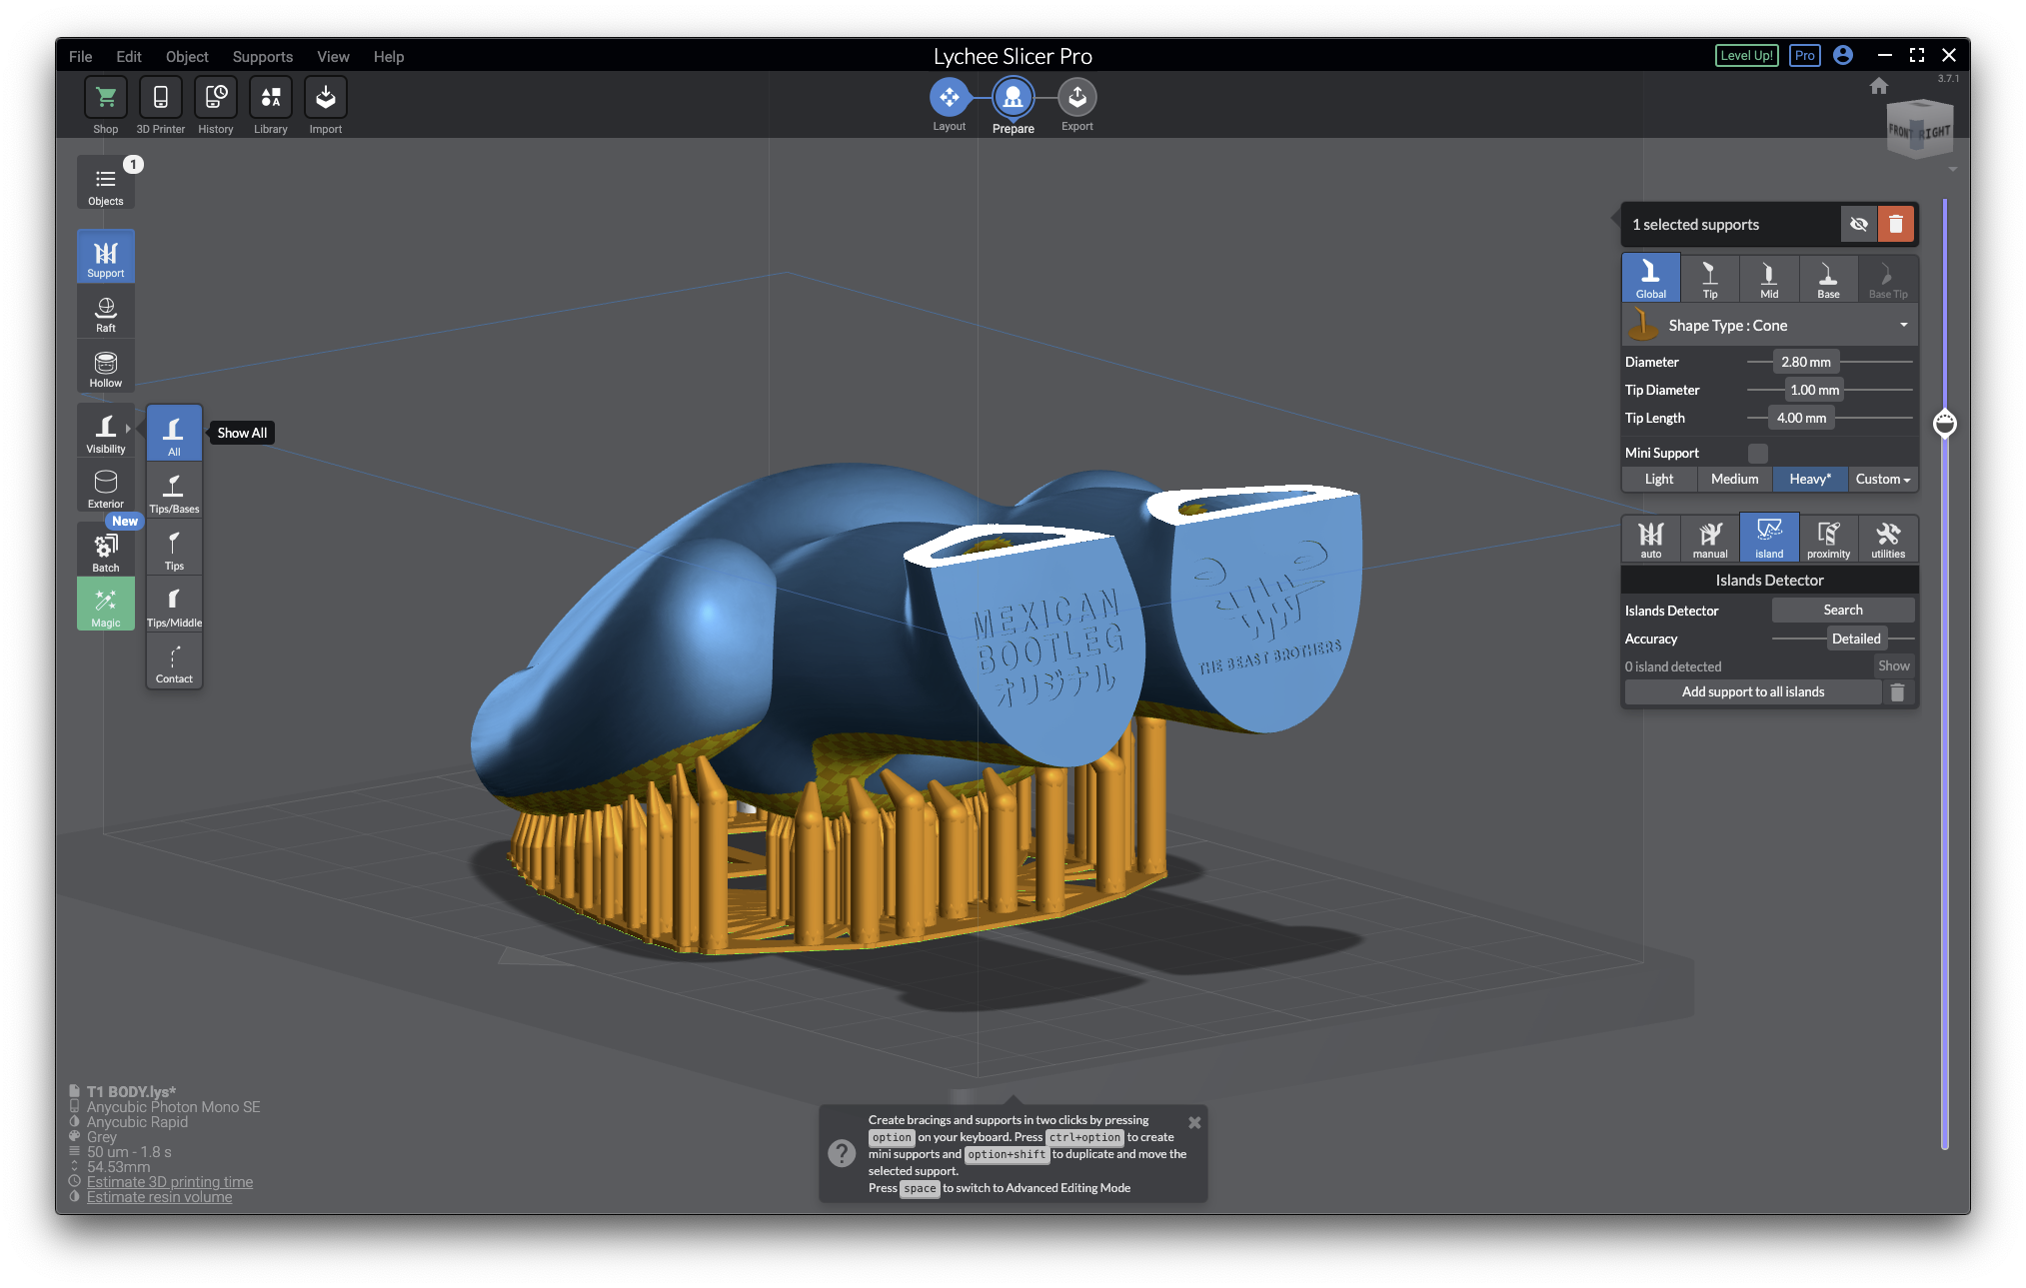
Task: Expand the Shape Type Cone dropdown
Action: [x=1769, y=326]
